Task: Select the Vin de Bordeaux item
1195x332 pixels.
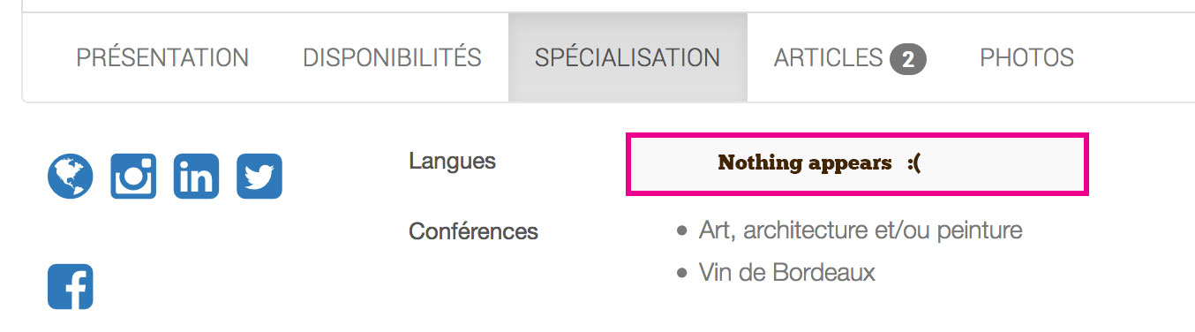Action: (787, 273)
